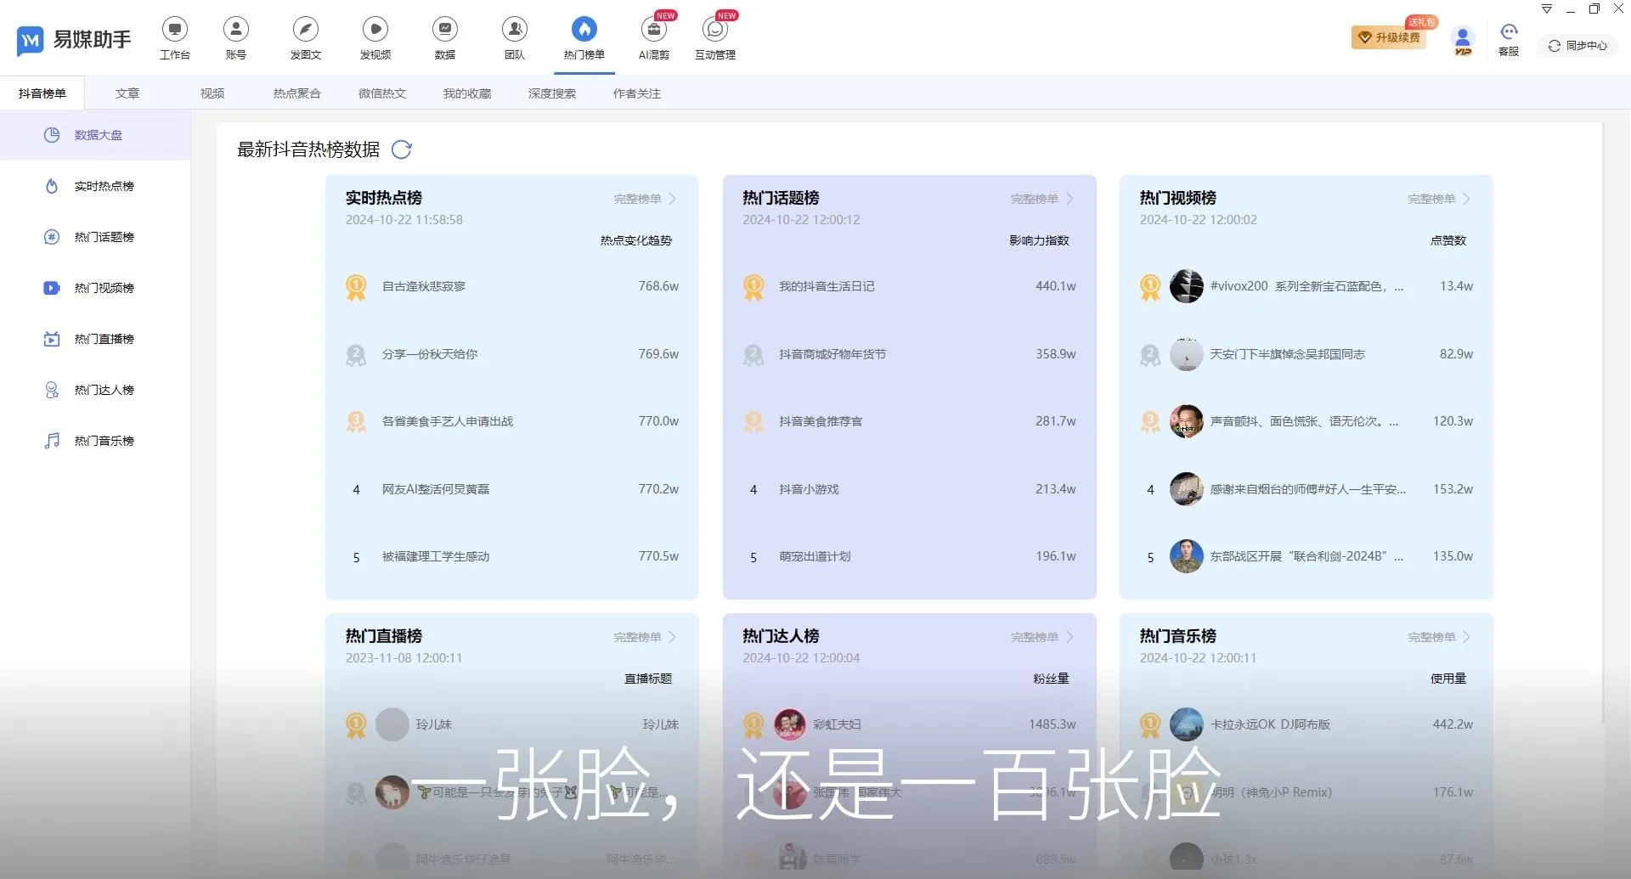1631x879 pixels.
Task: Click the vertical page scrollbar
Action: point(1603,425)
